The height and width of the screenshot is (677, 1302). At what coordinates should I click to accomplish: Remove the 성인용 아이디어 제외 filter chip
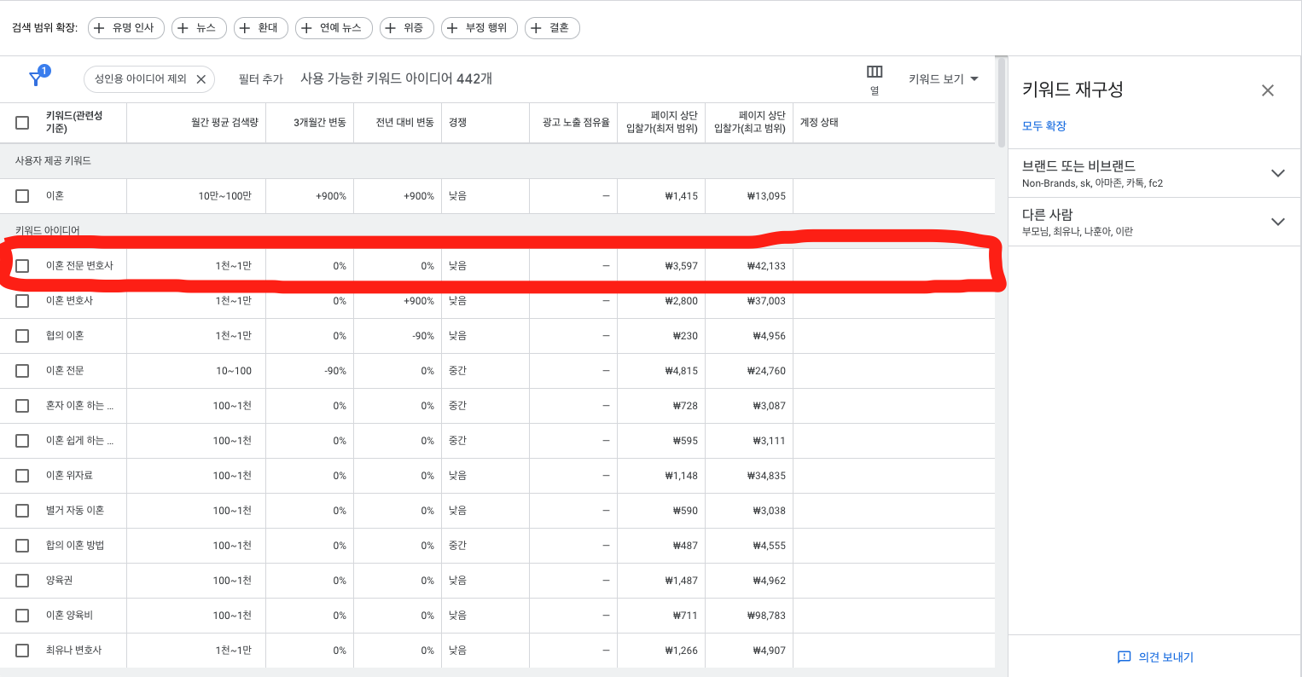201,79
